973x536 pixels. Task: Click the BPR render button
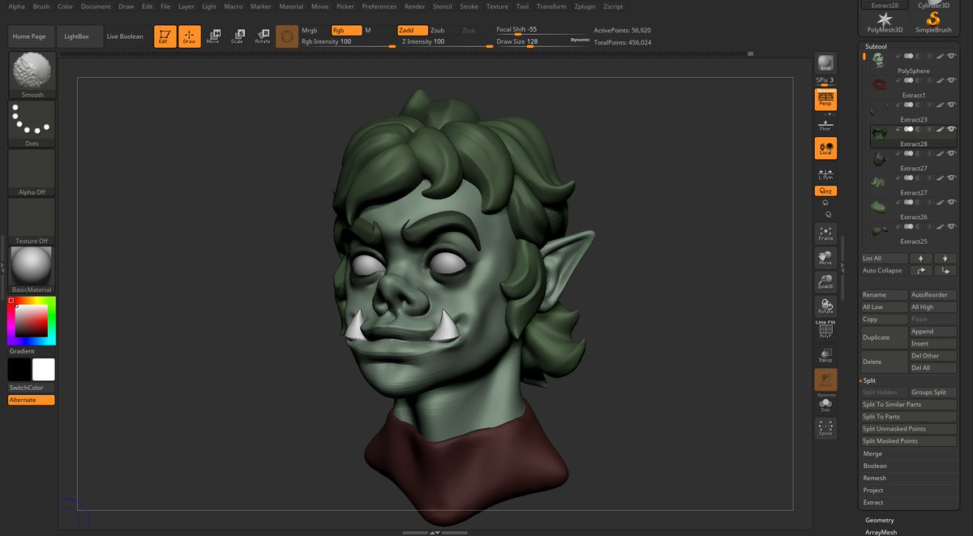pyautogui.click(x=825, y=64)
